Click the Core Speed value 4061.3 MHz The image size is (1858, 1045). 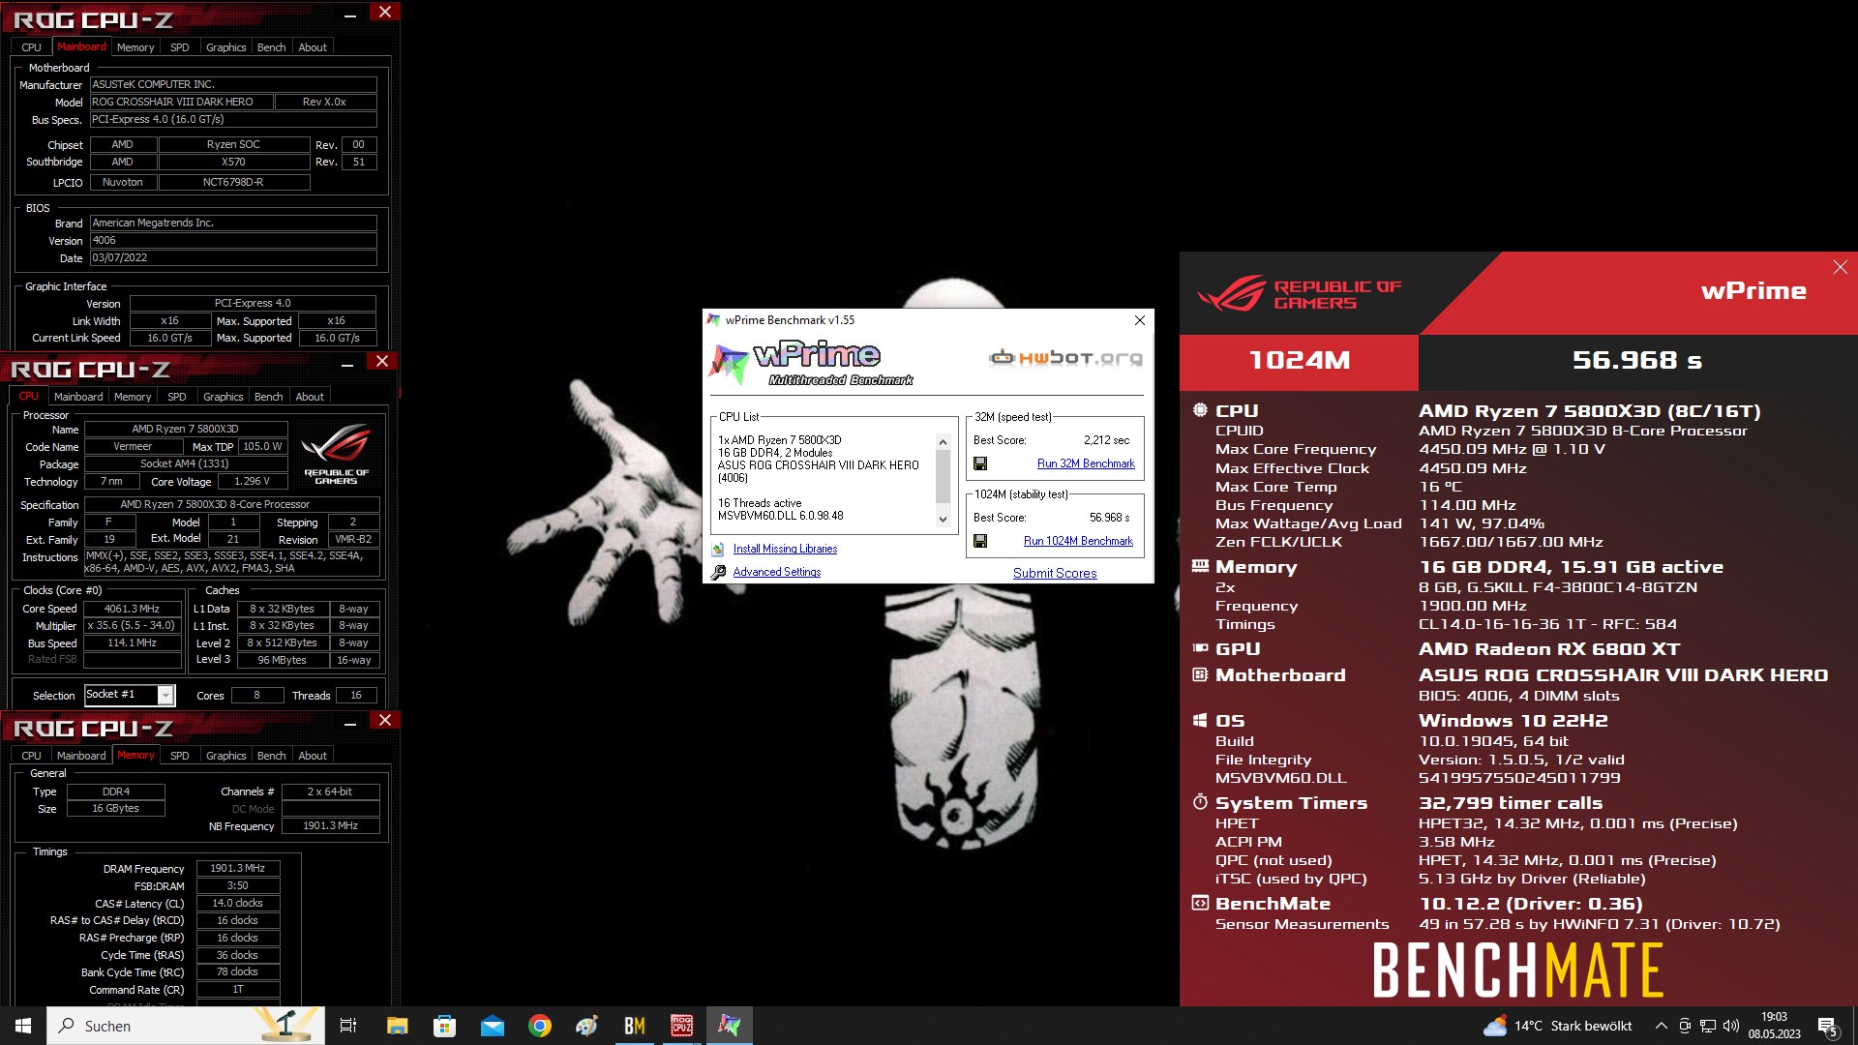point(132,609)
